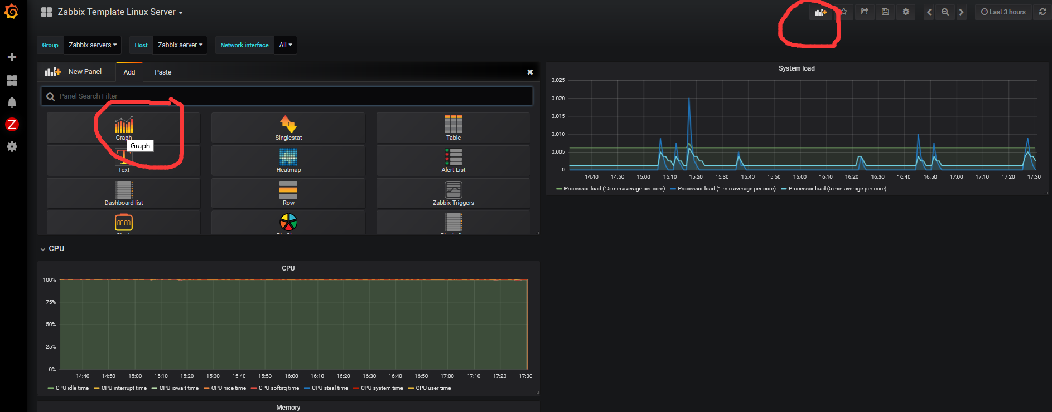Open the Host Zabbix server dropdown

pyautogui.click(x=180, y=45)
